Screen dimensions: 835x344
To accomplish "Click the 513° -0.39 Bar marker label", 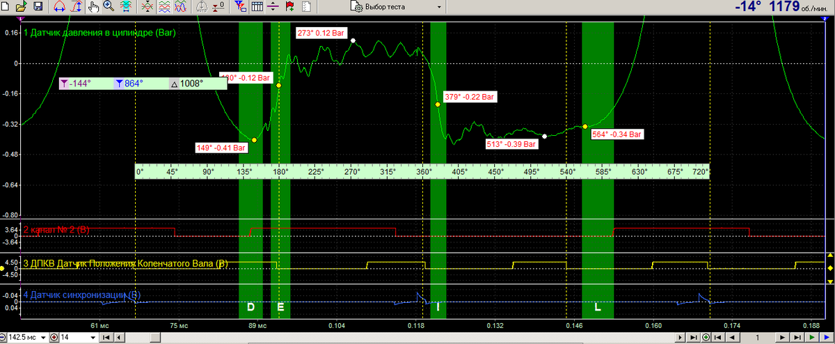I will (x=511, y=144).
